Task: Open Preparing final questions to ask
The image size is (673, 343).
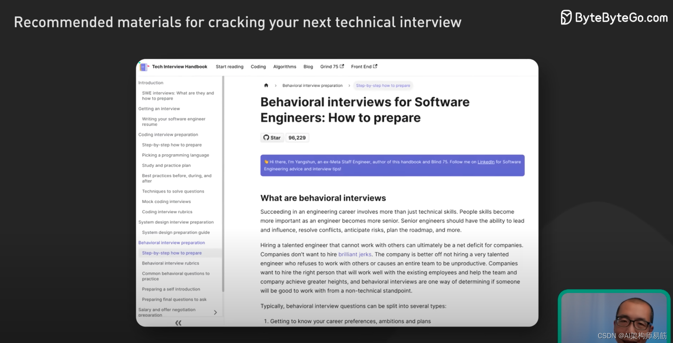Action: (x=174, y=299)
